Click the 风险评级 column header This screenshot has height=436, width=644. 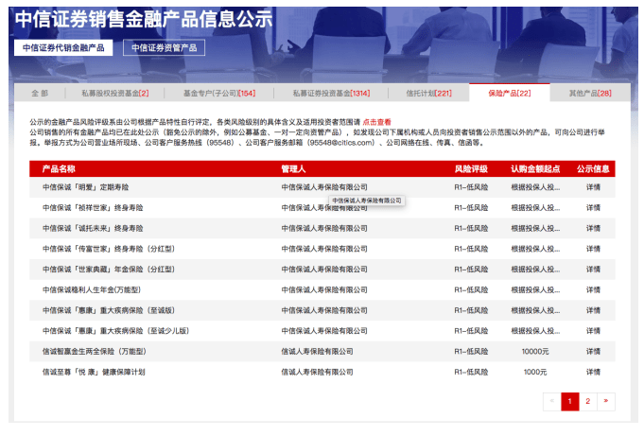pos(471,169)
